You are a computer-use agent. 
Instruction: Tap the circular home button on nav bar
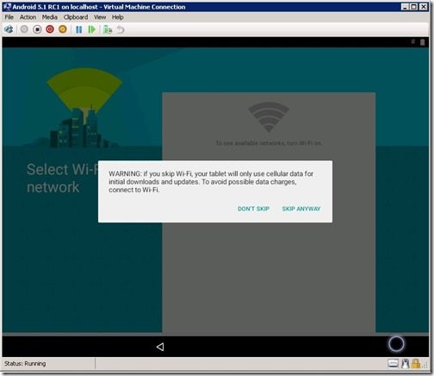point(396,344)
